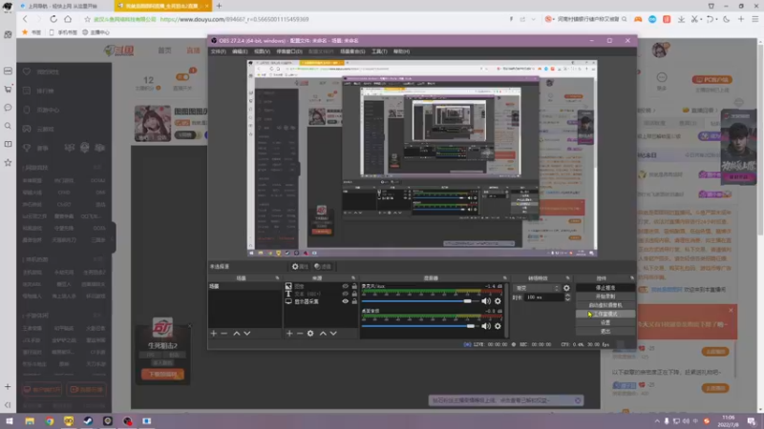Move the selected source down in Sources
This screenshot has height=429, width=764.
(x=333, y=333)
